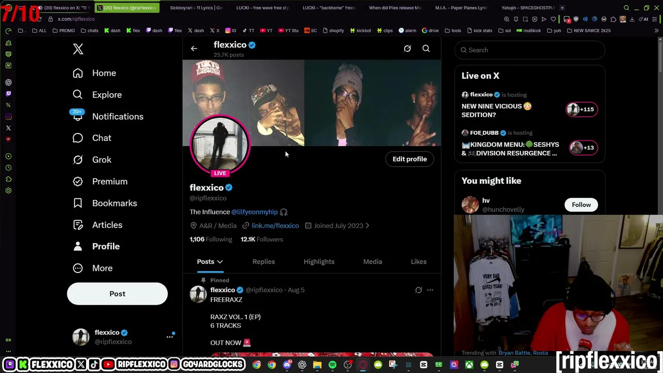Switch to Yabujin SPACEGHOSTPURRP browser tab

tap(525, 8)
